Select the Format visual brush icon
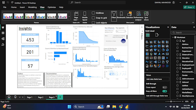Image resolution: width=196 pixels, height=110 pixels. pyautogui.click(x=157, y=35)
